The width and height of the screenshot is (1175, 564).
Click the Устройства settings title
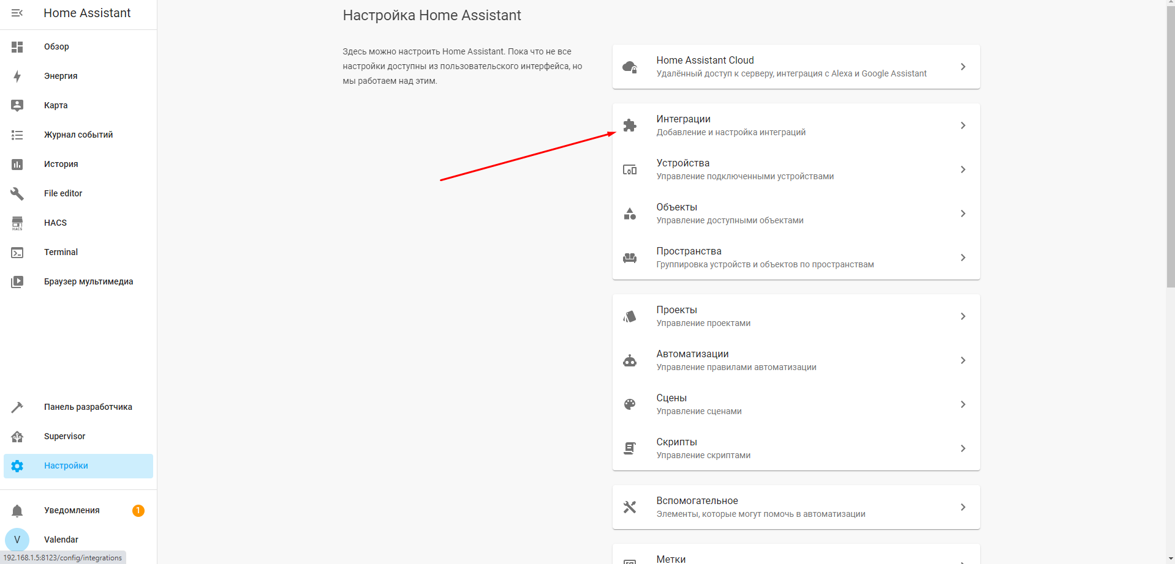point(682,163)
